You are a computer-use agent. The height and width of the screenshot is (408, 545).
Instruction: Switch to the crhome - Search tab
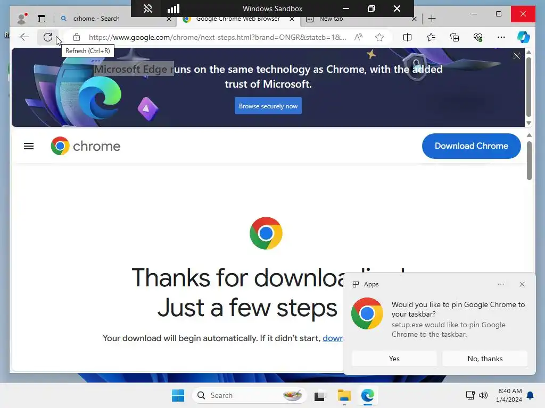pos(96,19)
